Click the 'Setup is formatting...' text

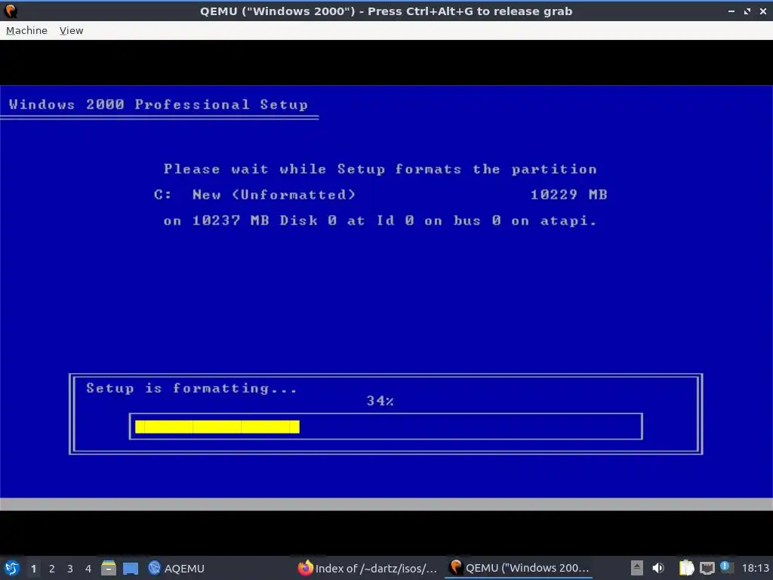192,388
